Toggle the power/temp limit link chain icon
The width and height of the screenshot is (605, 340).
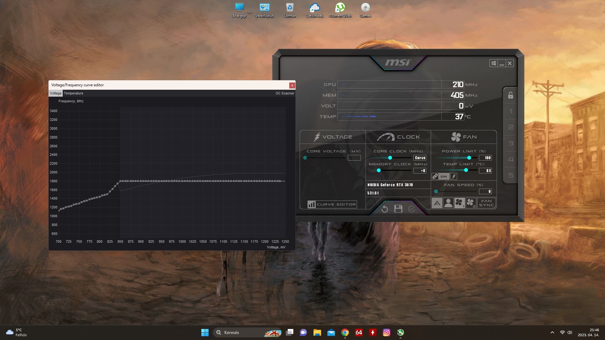point(435,176)
